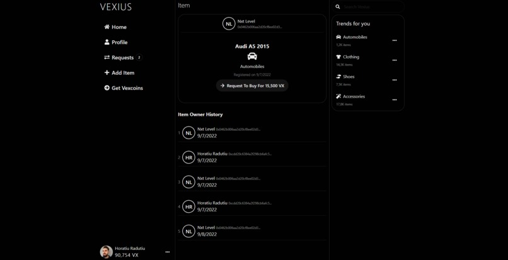This screenshot has width=508, height=260.
Task: Click the Requests count badge showing 2
Action: point(139,58)
